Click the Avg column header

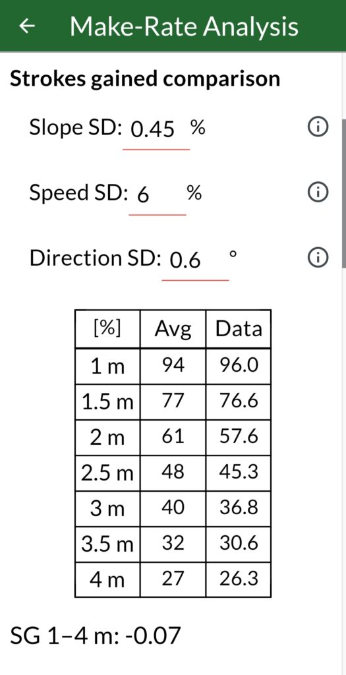(173, 329)
